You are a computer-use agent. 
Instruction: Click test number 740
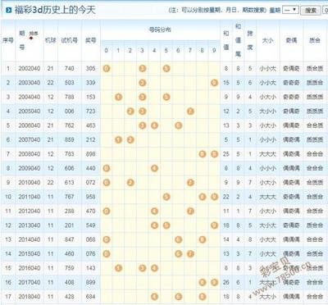click(x=69, y=68)
